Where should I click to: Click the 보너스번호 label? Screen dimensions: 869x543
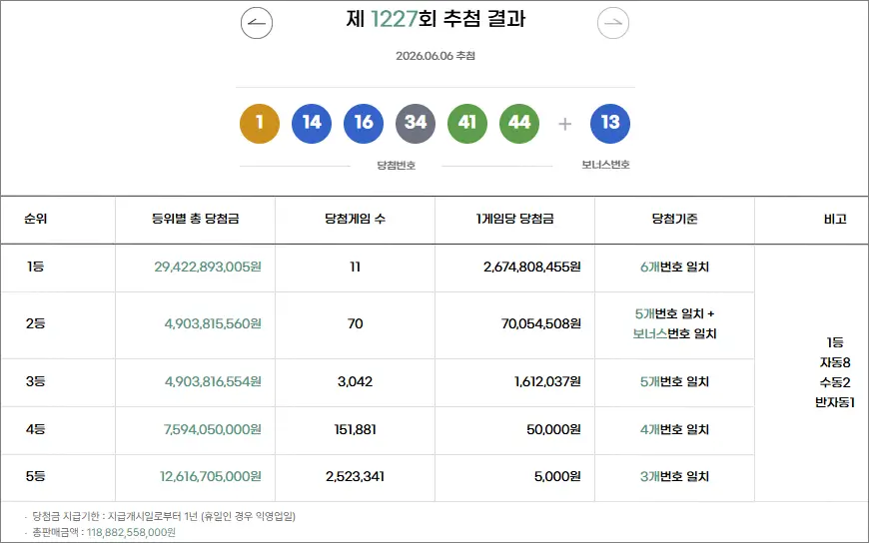point(605,165)
